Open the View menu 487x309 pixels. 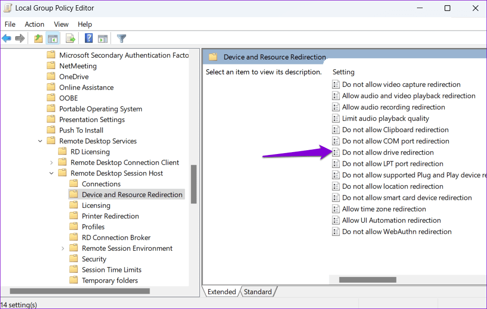61,24
